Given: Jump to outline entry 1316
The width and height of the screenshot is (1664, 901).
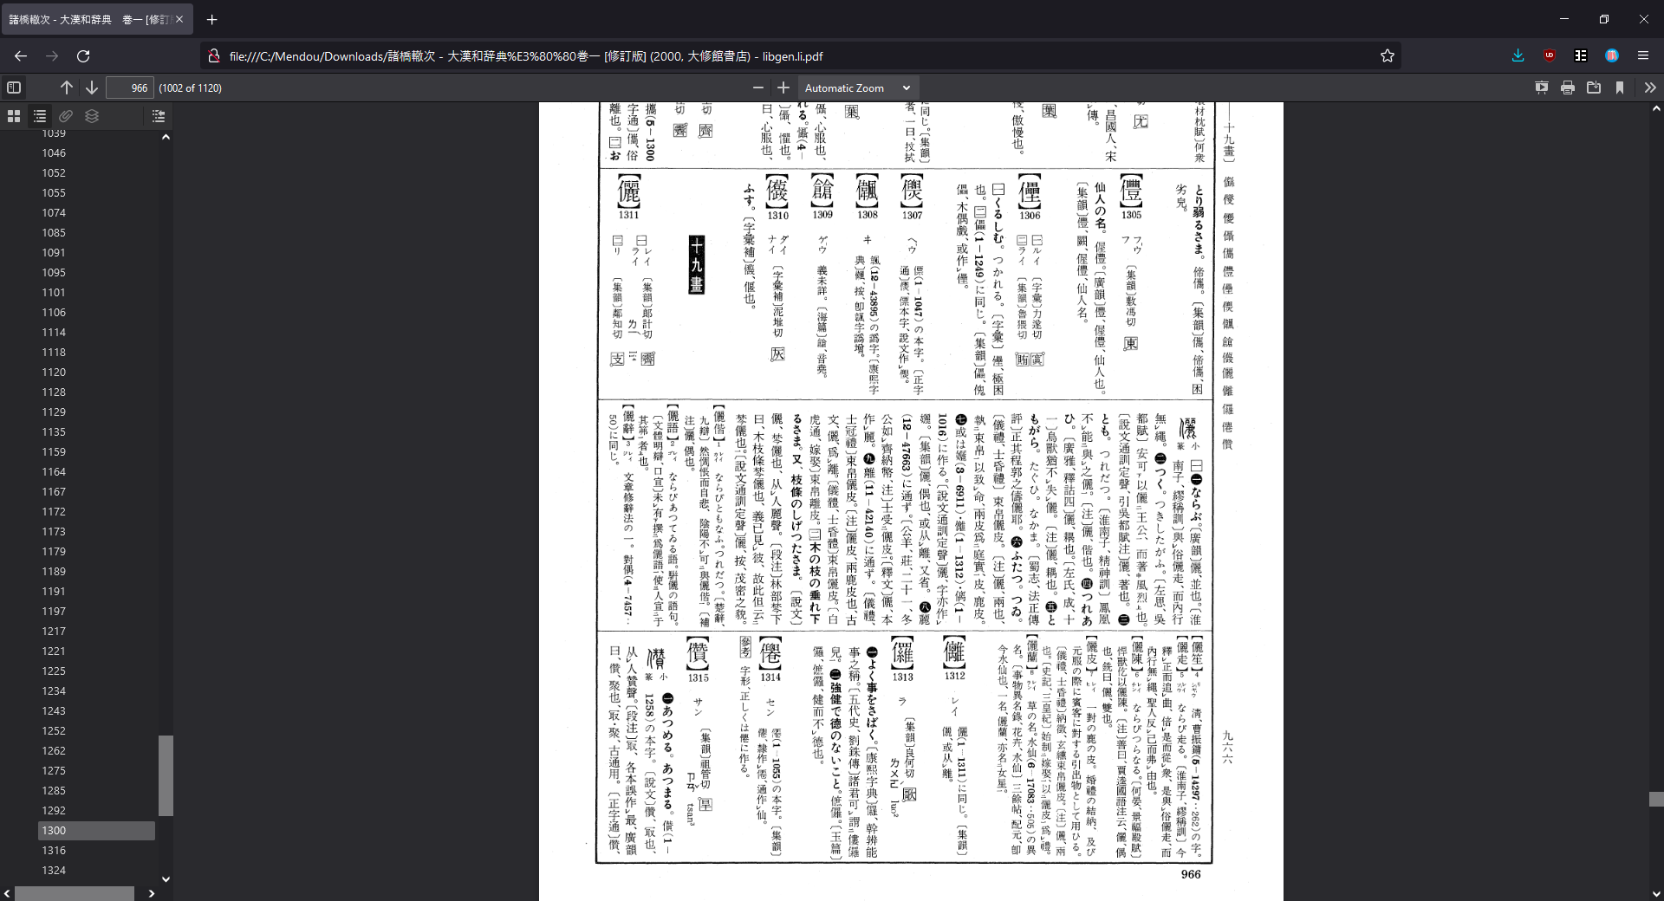Looking at the screenshot, I should 54,850.
